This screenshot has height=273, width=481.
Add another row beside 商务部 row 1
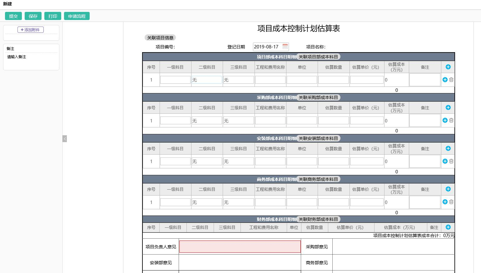445,202
